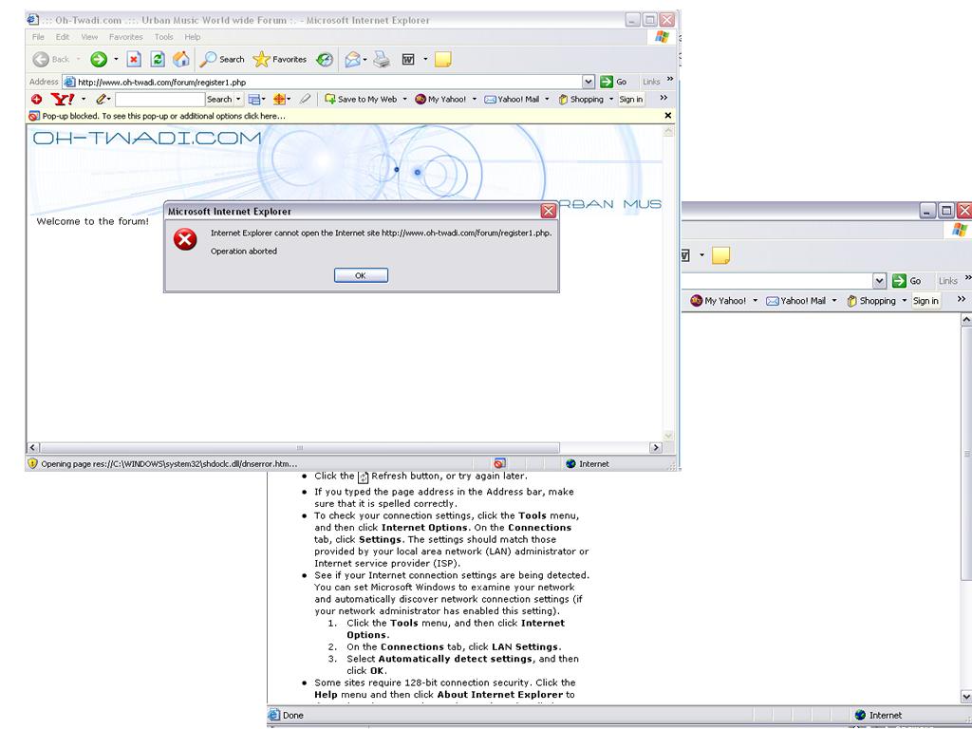Screen dimensions: 972x729
Task: Click Shopping in the background window
Action: click(x=871, y=301)
